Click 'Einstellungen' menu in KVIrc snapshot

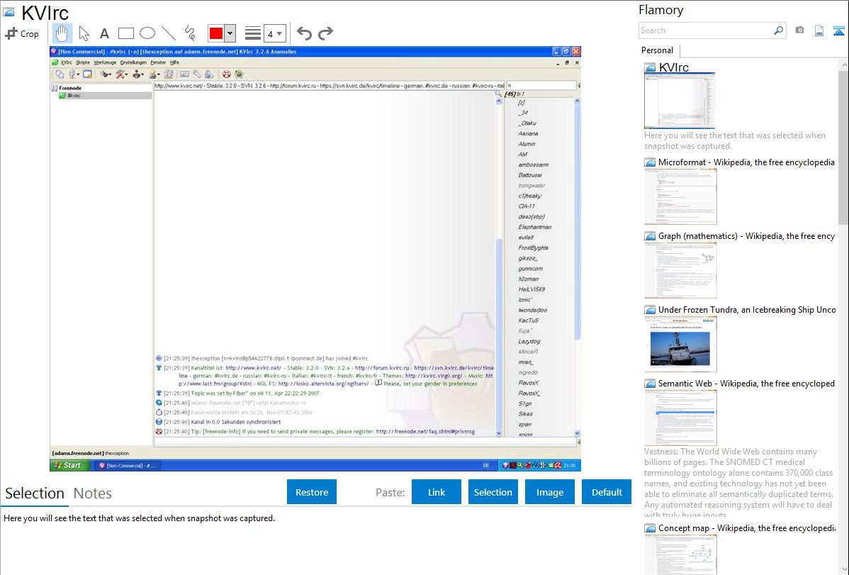(x=133, y=62)
